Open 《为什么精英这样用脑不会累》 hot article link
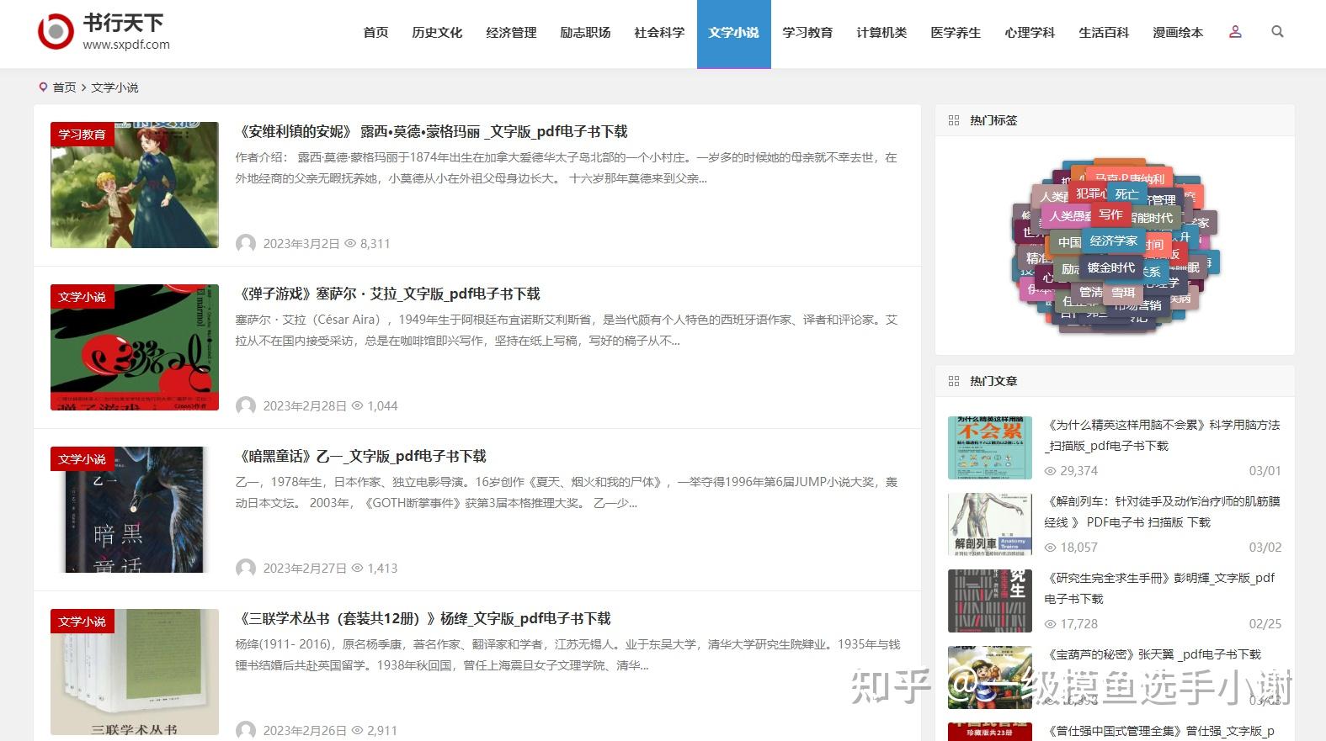The width and height of the screenshot is (1326, 741). pyautogui.click(x=1162, y=436)
